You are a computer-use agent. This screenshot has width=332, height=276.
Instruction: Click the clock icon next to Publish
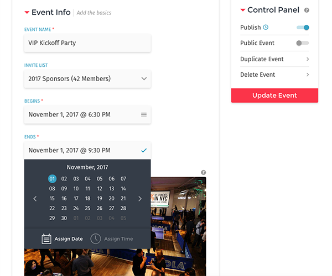(x=266, y=27)
